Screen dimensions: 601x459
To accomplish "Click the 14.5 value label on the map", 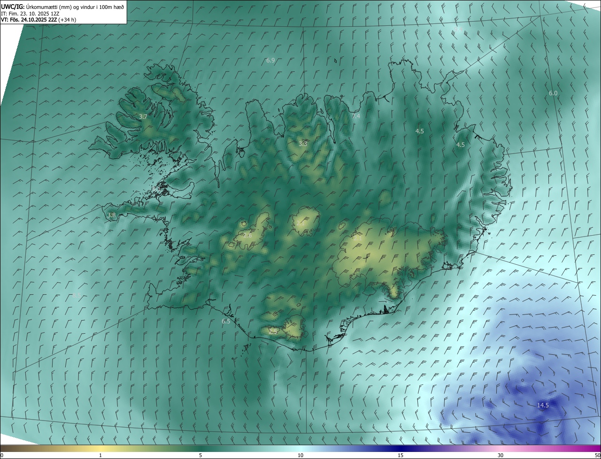I will 543,405.
